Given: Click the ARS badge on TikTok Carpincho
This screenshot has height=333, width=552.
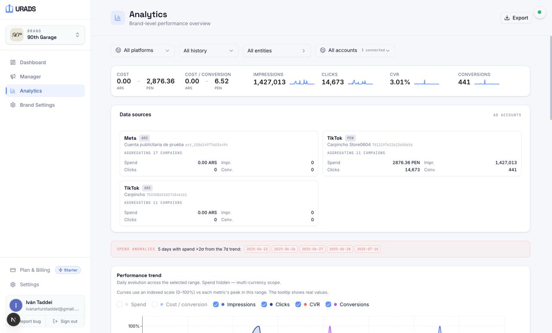Looking at the screenshot, I should (147, 188).
